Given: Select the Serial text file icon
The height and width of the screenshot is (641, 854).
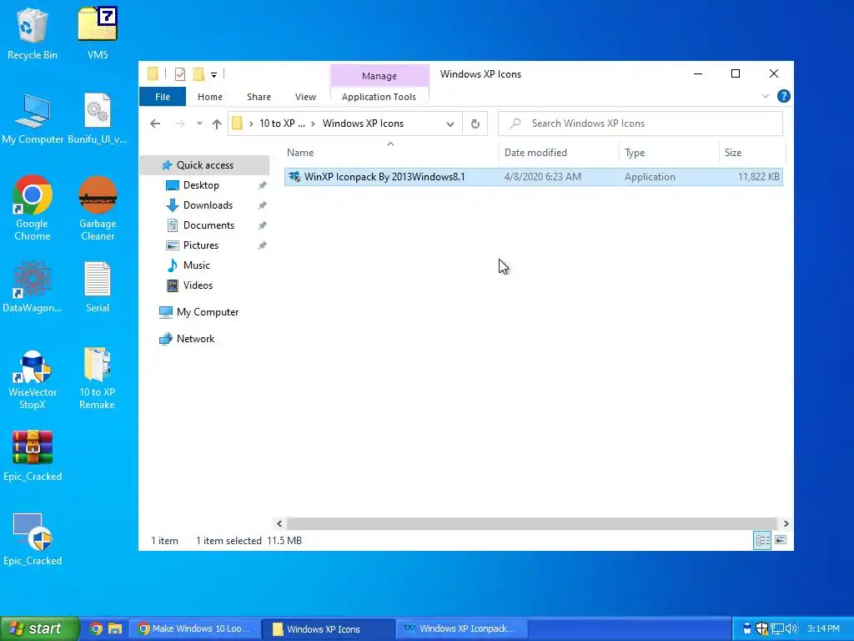Looking at the screenshot, I should coord(98,287).
